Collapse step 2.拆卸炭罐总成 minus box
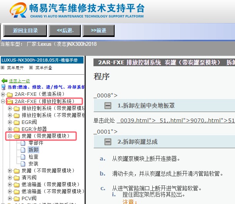This screenshot has width=235, height=204. coord(108,142)
